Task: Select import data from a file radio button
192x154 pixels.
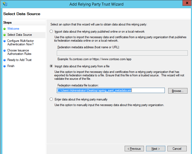Action: coord(51,66)
